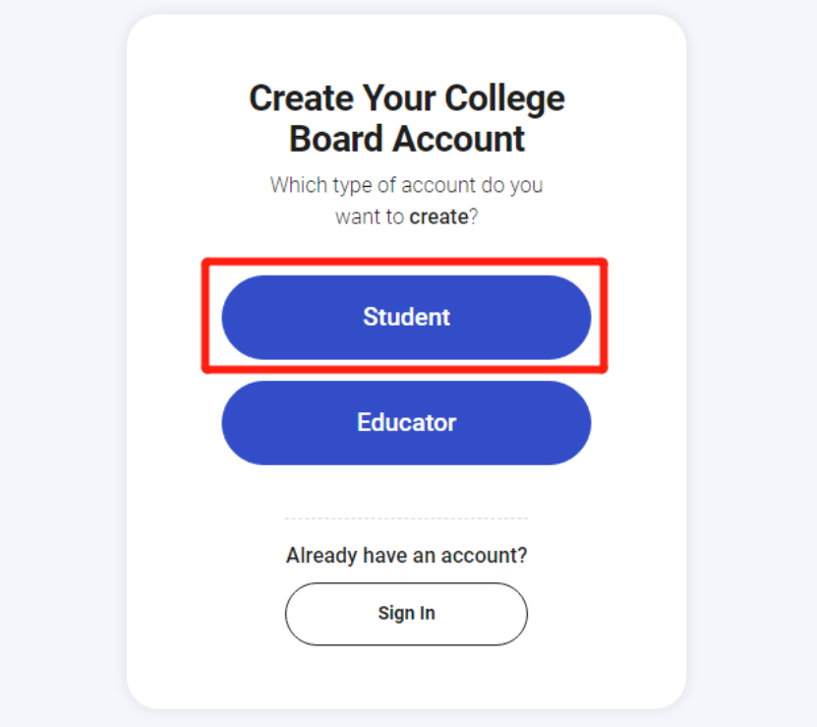Select the "Sign In" label text

click(406, 613)
